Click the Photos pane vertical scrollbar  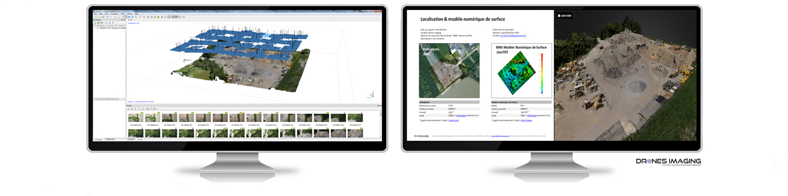click(381, 125)
